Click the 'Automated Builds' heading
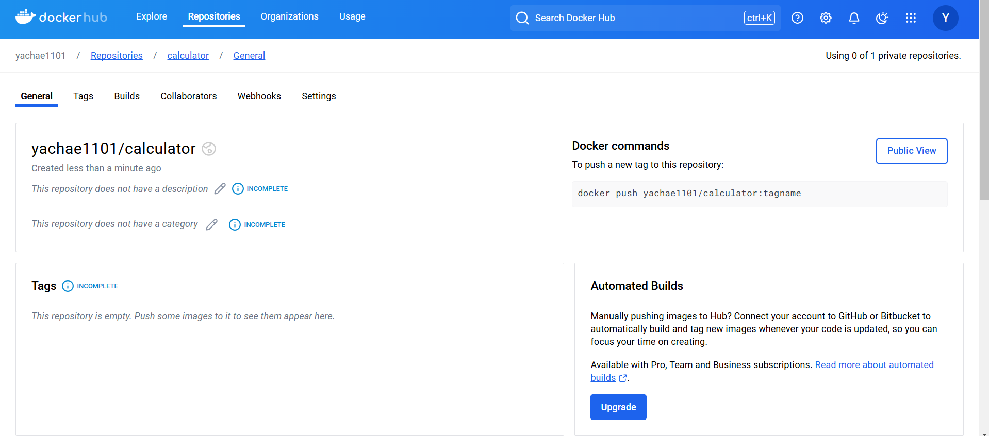 (x=637, y=286)
